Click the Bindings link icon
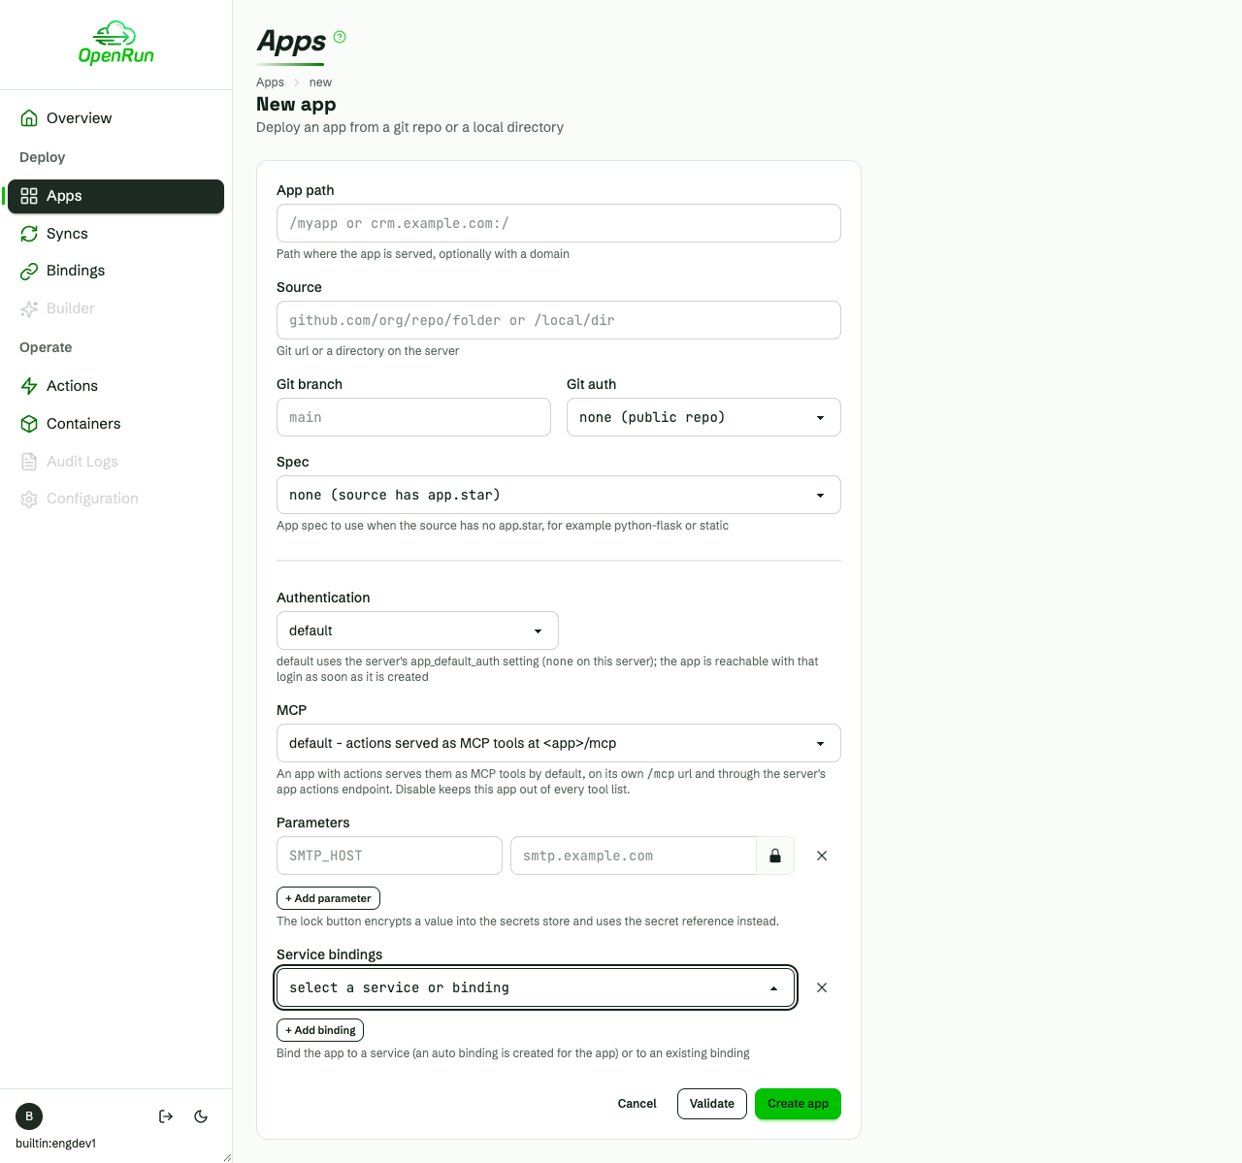1242x1163 pixels. click(x=29, y=271)
